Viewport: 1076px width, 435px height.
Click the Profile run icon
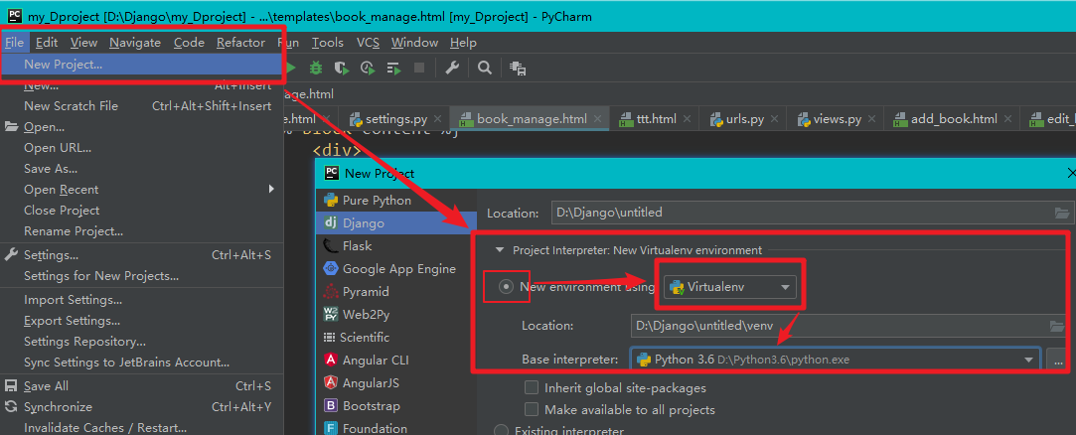[x=368, y=68]
